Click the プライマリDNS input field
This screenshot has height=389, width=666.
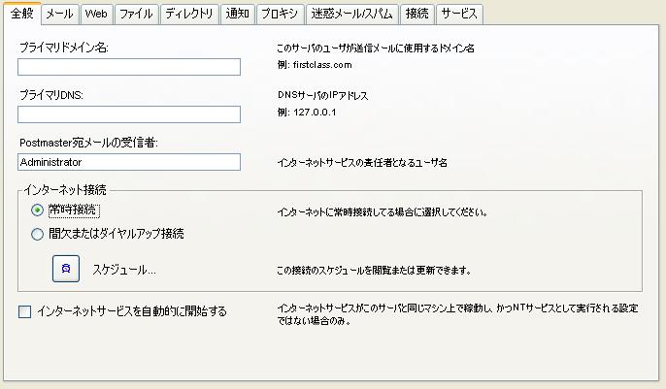coord(129,114)
